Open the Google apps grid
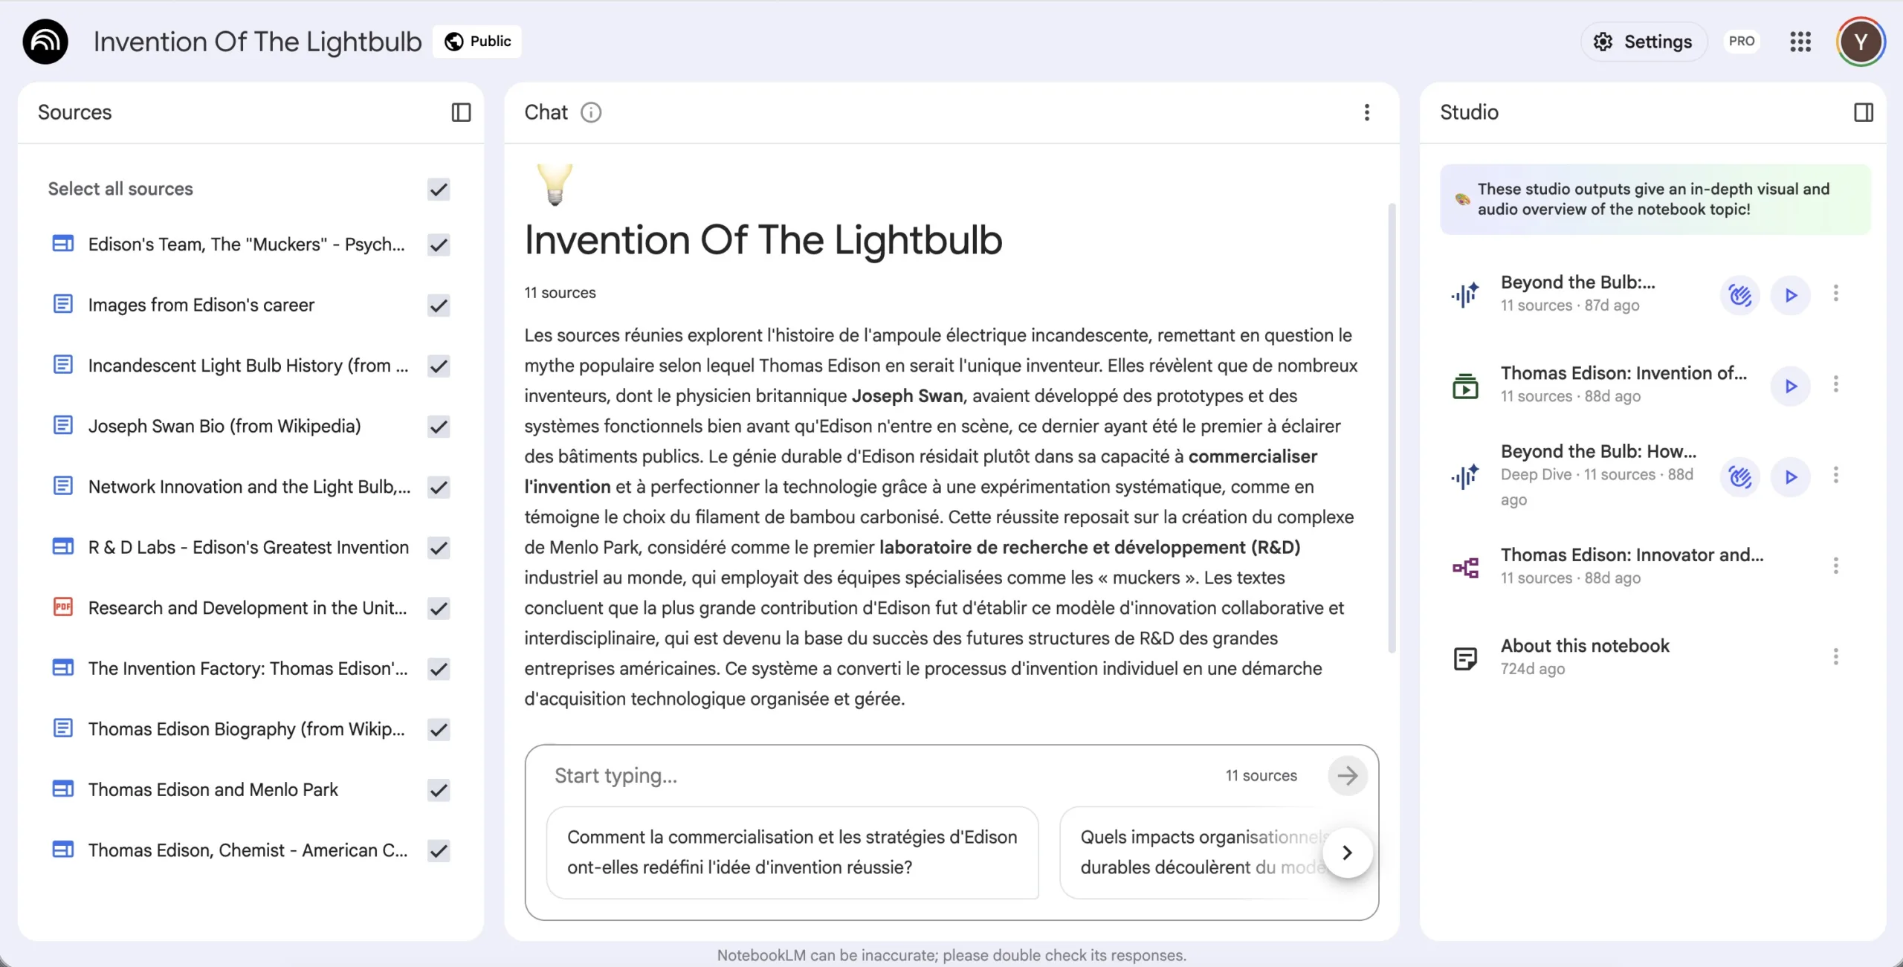Screen dimensions: 1903x967 click(x=1800, y=42)
